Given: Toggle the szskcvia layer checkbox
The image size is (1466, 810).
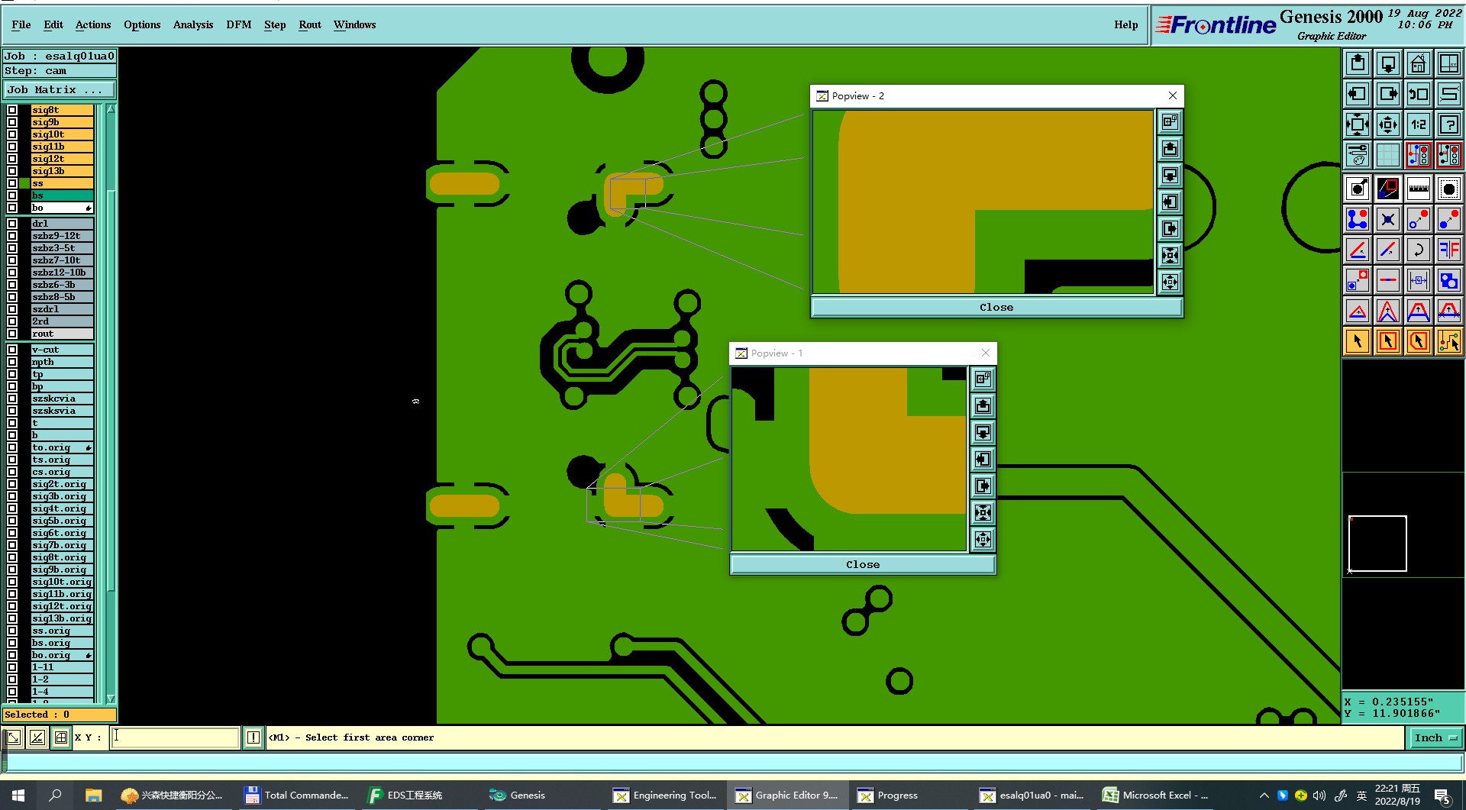Looking at the screenshot, I should click(x=12, y=399).
